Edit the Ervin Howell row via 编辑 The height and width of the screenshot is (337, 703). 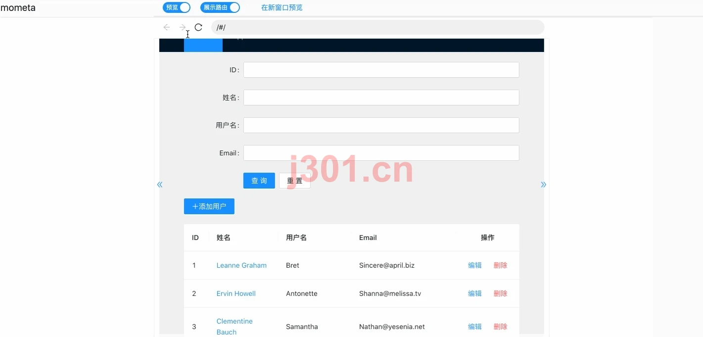coord(475,293)
